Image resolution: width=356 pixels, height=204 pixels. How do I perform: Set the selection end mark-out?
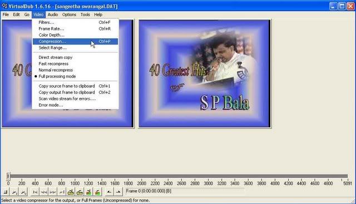coord(118,192)
